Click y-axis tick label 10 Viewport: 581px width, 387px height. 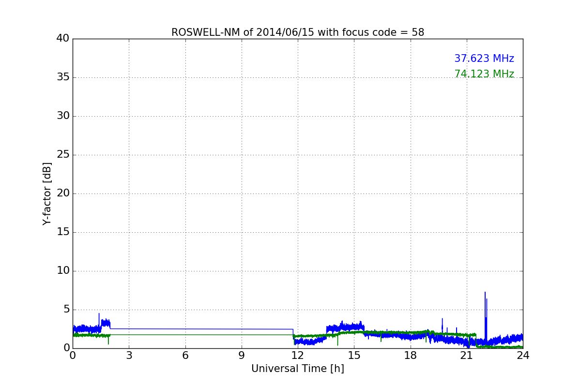[63, 270]
